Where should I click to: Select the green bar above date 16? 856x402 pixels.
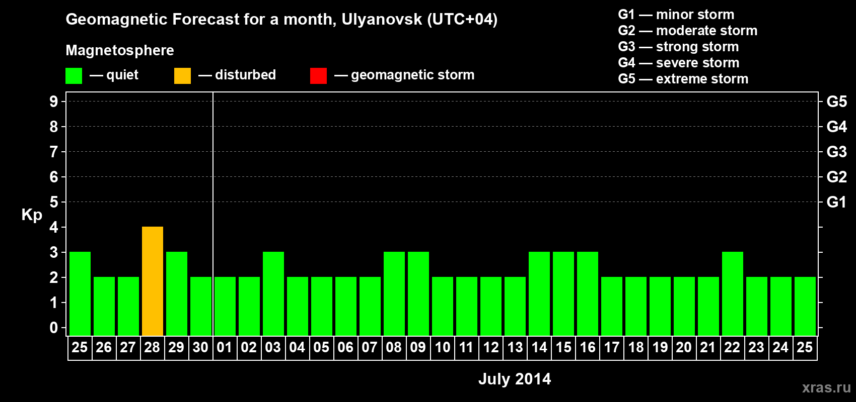pyautogui.click(x=588, y=293)
